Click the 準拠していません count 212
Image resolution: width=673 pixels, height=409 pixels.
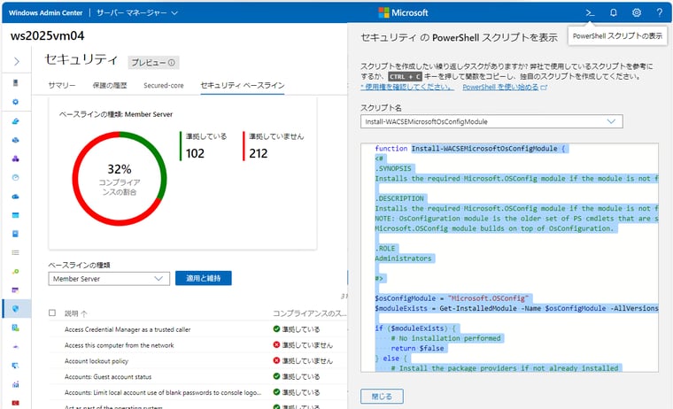(x=259, y=153)
